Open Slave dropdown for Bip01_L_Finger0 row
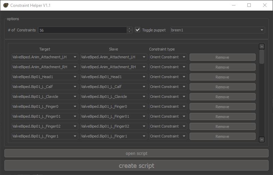 113,106
